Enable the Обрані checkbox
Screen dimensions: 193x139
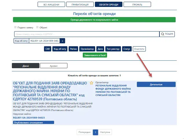pyautogui.click(x=37, y=27)
